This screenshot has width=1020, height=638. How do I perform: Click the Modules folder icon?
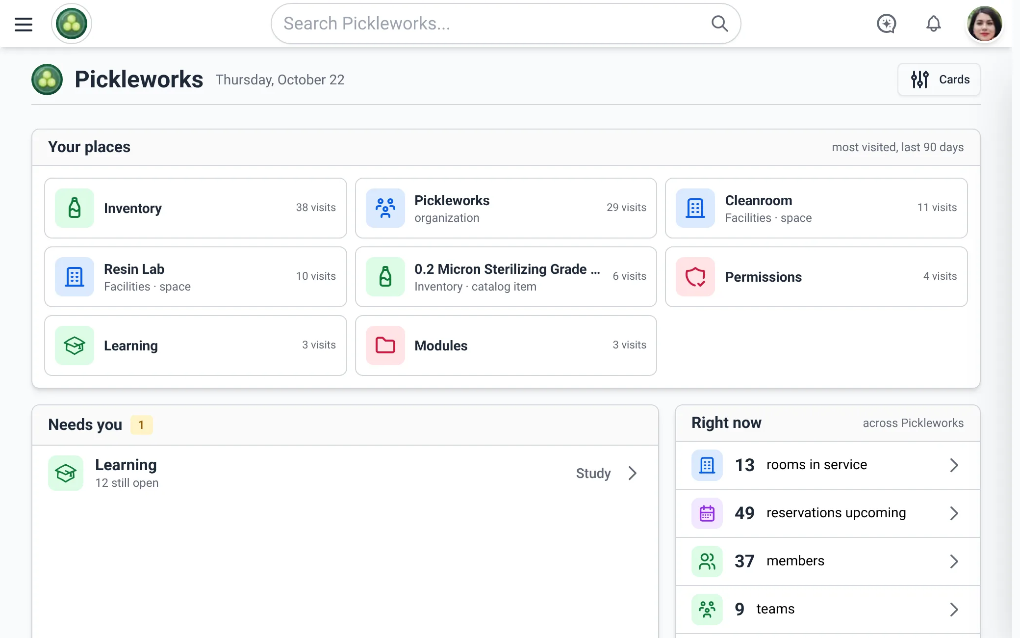pos(385,346)
